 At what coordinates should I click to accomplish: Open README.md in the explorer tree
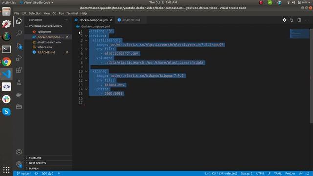tap(46, 52)
